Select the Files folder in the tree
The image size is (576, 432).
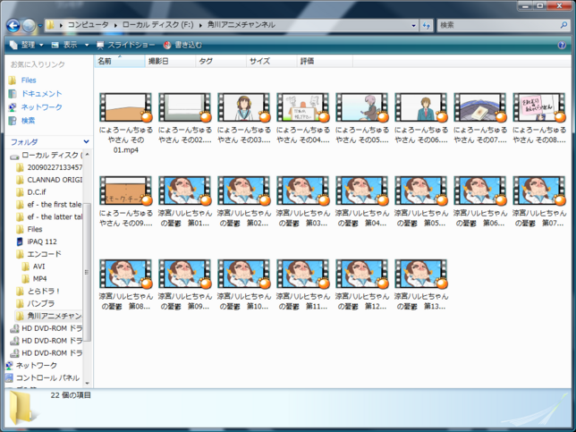click(x=30, y=230)
